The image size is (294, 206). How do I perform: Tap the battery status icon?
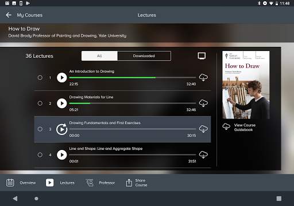click(x=277, y=3)
